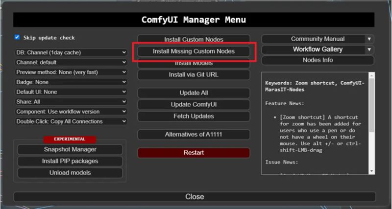Open the Workflow Gallery
This screenshot has height=209, width=392.
[x=314, y=49]
